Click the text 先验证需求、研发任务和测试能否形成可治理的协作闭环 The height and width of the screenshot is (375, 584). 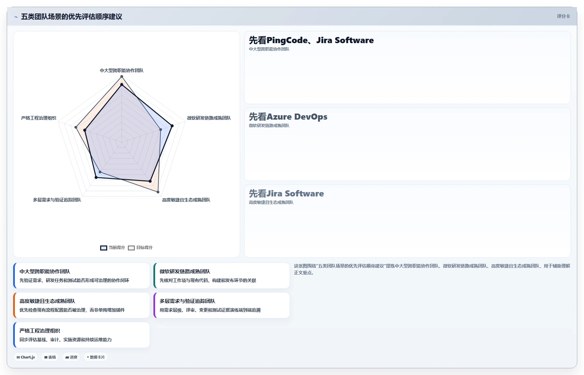(74, 280)
